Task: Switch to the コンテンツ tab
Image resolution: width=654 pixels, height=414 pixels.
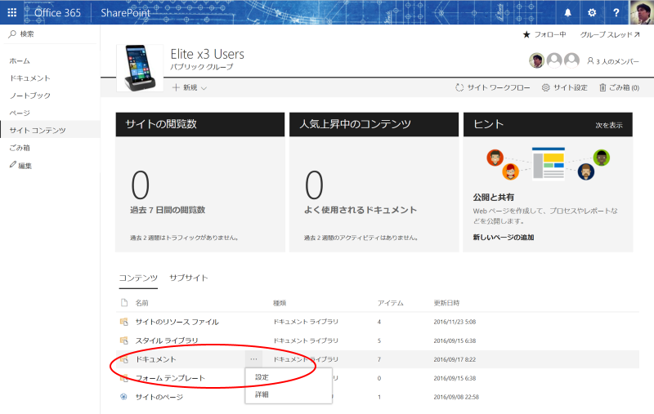Action: tap(138, 278)
